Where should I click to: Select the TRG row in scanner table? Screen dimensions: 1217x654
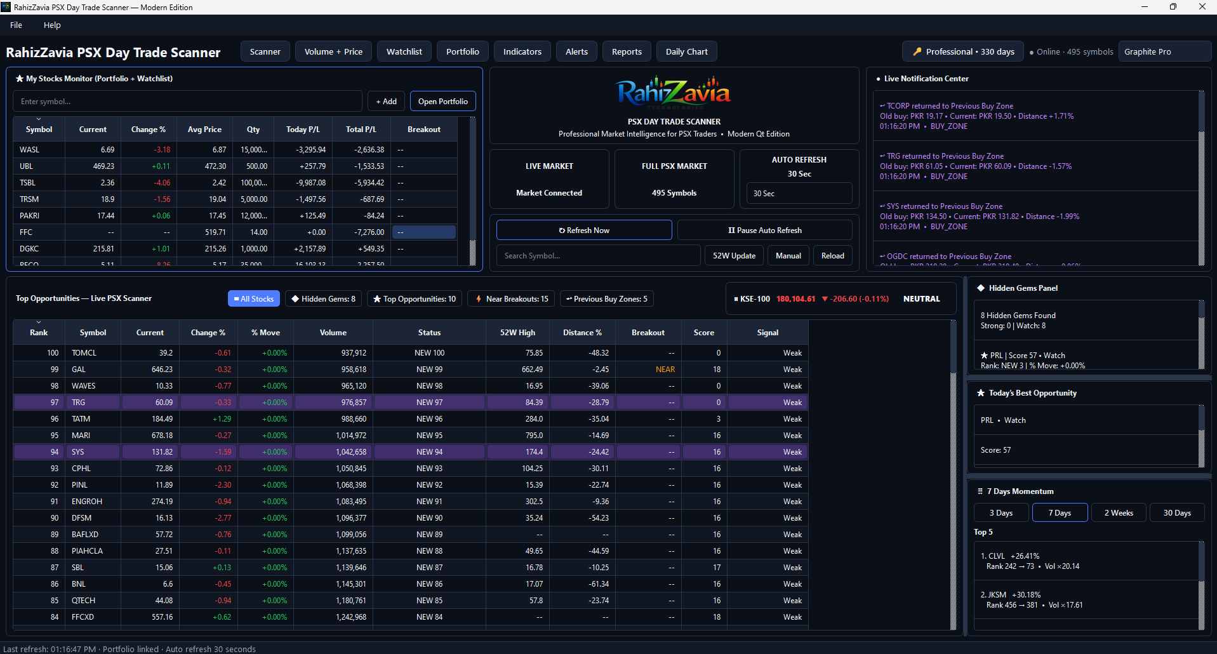[411, 403]
